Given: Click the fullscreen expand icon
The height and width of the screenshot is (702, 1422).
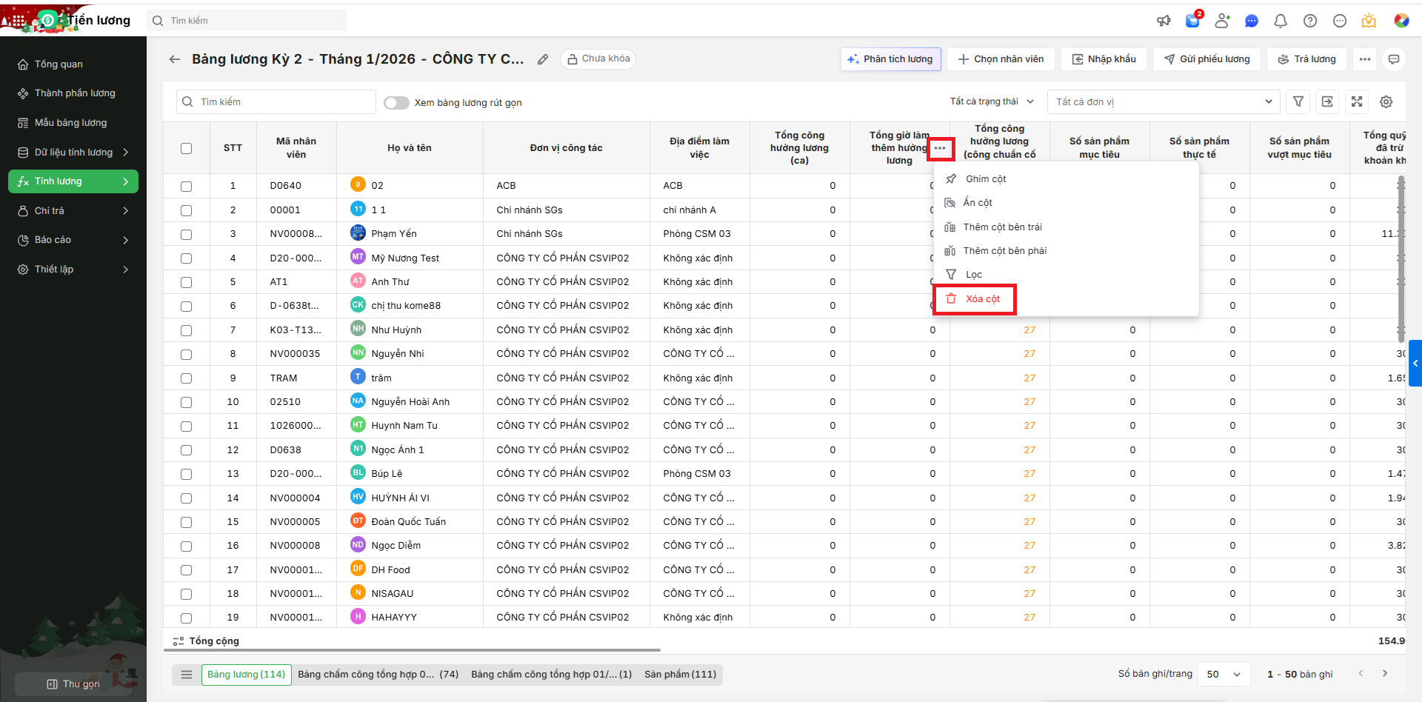Looking at the screenshot, I should pos(1356,102).
